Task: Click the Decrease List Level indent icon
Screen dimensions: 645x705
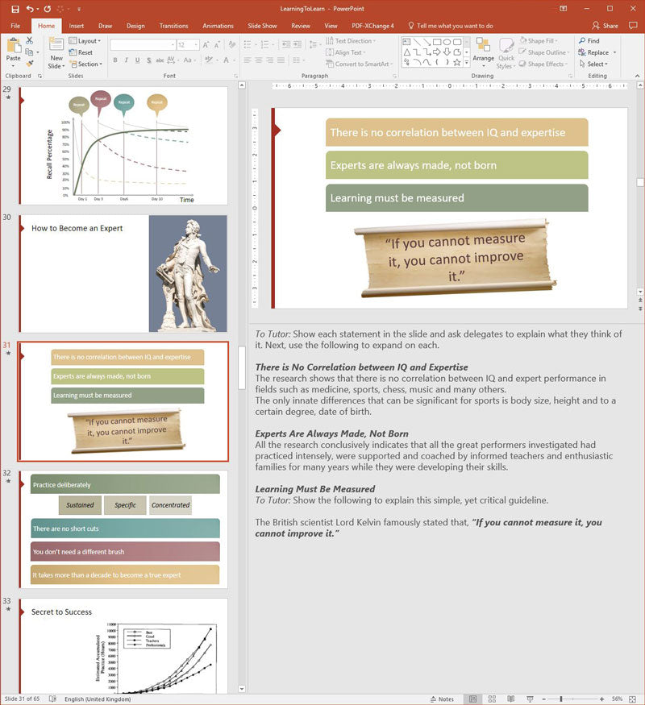Action: (286, 44)
